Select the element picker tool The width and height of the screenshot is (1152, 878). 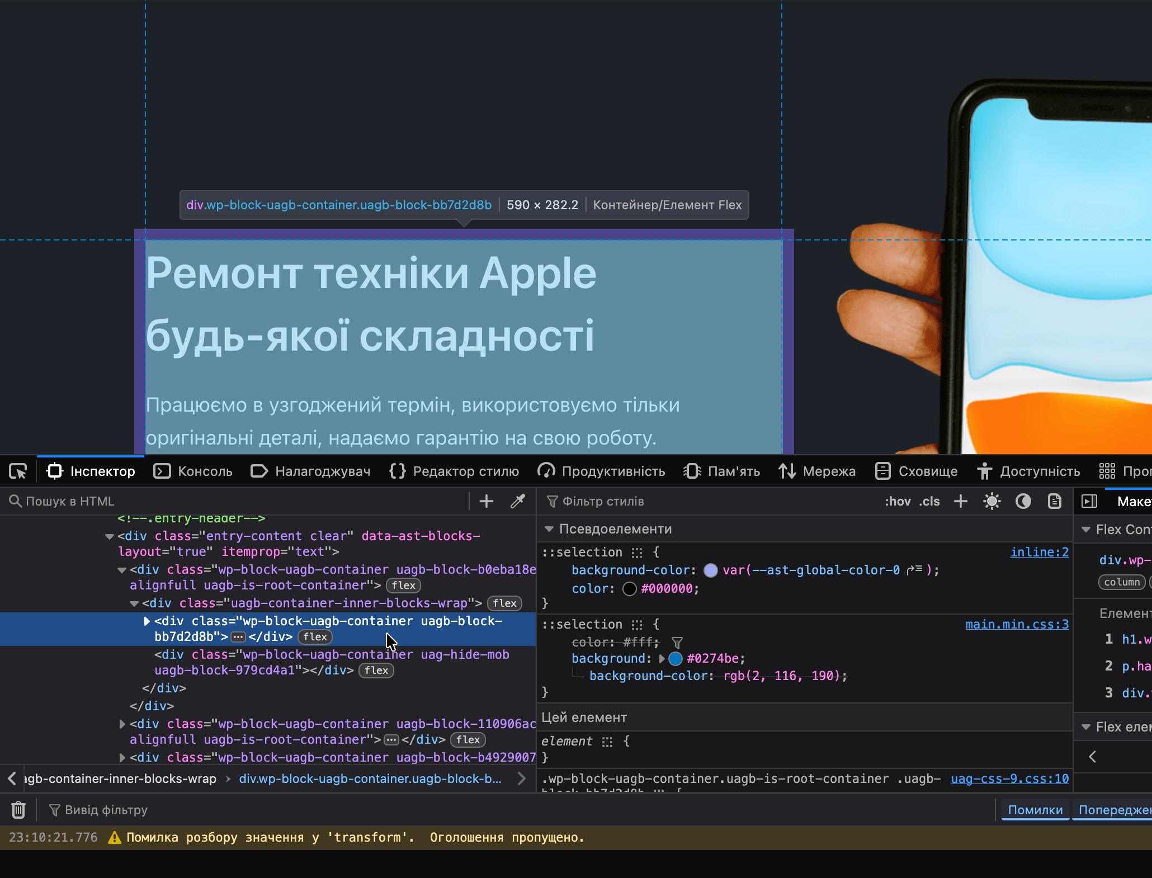tap(17, 471)
